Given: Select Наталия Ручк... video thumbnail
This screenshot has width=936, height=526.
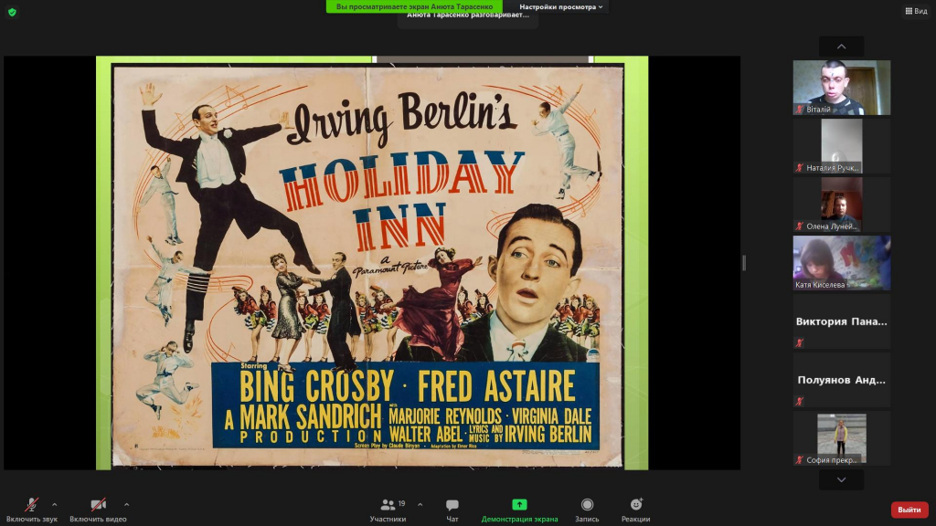Looking at the screenshot, I should [x=842, y=145].
